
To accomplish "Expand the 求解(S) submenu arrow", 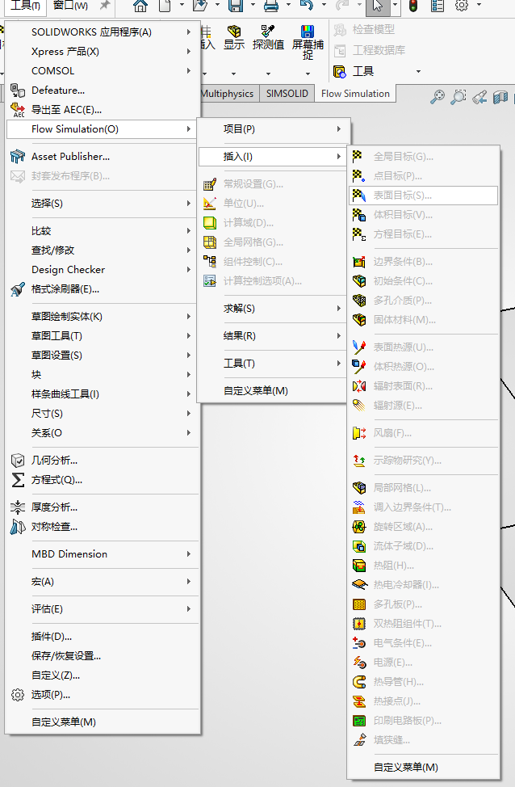I will pos(339,308).
